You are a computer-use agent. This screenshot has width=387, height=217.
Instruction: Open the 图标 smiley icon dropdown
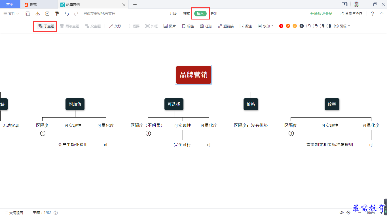click(x=342, y=26)
